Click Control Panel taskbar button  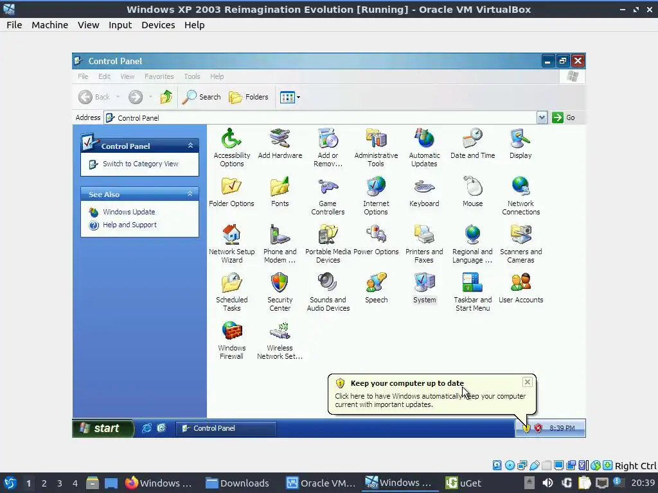tap(226, 428)
